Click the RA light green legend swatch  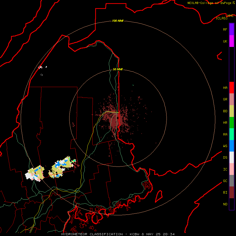[x=232, y=134]
